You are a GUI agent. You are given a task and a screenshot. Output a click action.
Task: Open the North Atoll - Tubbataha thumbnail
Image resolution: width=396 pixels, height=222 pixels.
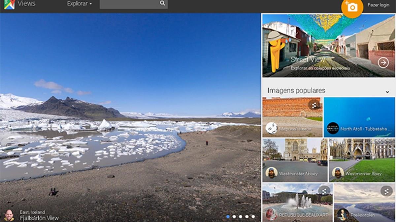coord(359,117)
